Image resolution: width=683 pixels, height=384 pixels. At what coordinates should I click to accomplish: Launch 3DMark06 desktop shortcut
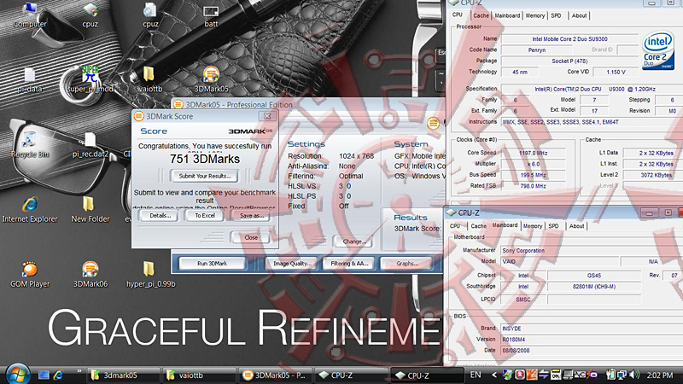[90, 275]
